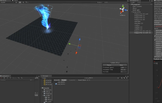Go to previous keyframe in Animation
162x103 pixels.
pyautogui.click(x=7, y=78)
